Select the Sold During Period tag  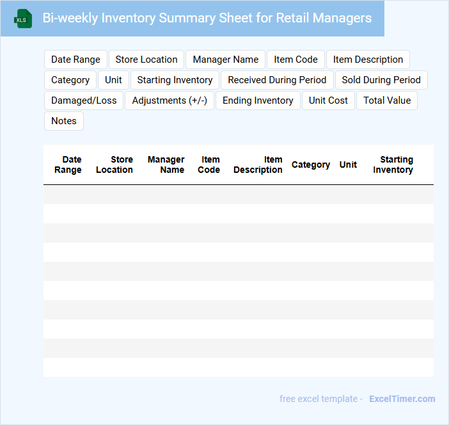point(381,80)
